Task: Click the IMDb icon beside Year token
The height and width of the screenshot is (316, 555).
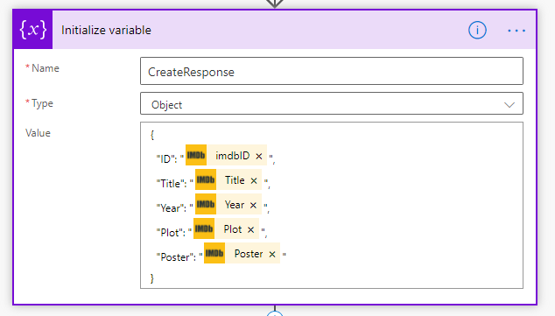Action: tap(206, 204)
